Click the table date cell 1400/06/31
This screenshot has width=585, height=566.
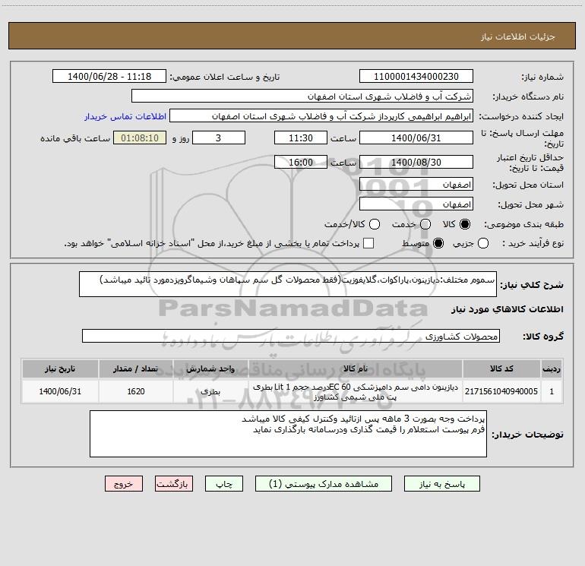60,391
